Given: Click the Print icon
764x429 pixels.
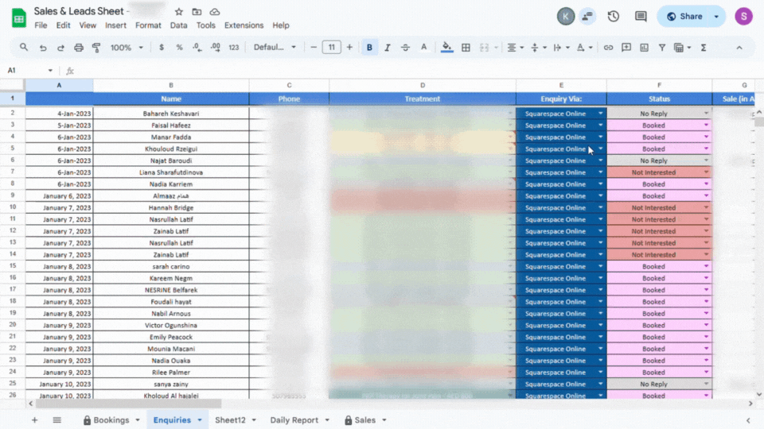Looking at the screenshot, I should 79,48.
